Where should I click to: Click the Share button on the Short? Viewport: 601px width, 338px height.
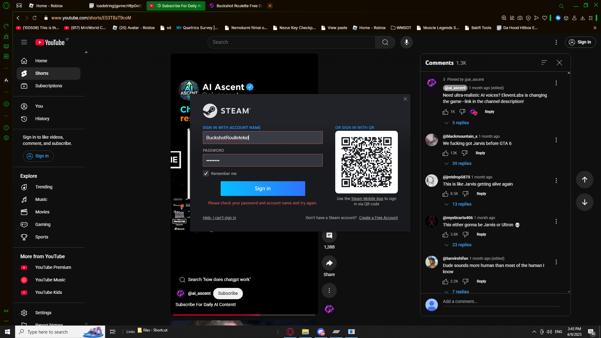coord(329,263)
